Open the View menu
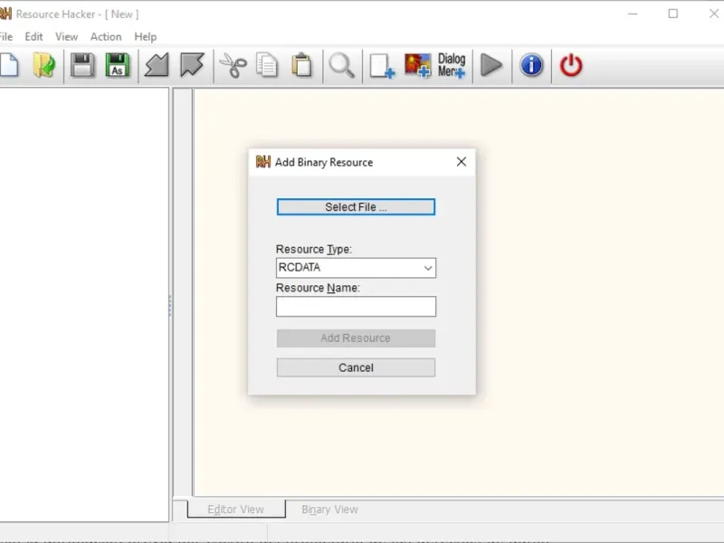 [x=66, y=36]
